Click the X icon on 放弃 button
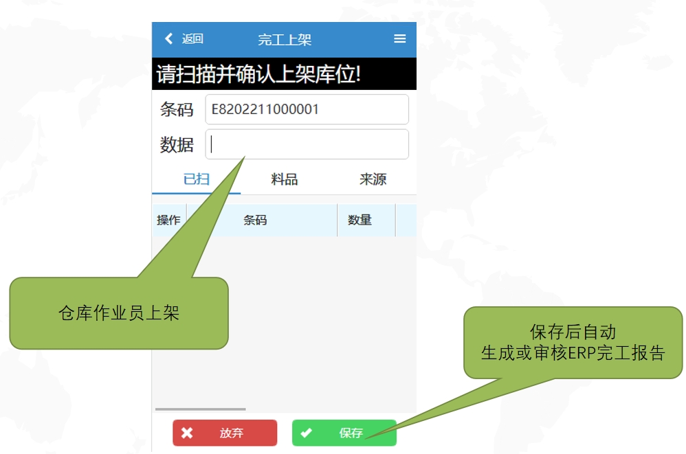The height and width of the screenshot is (454, 686). [x=187, y=433]
